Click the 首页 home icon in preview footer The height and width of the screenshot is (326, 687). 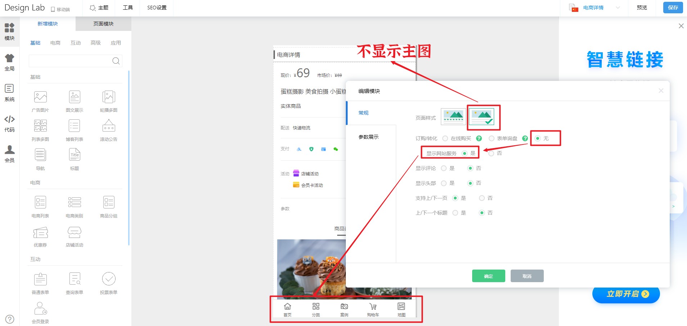[x=288, y=306]
